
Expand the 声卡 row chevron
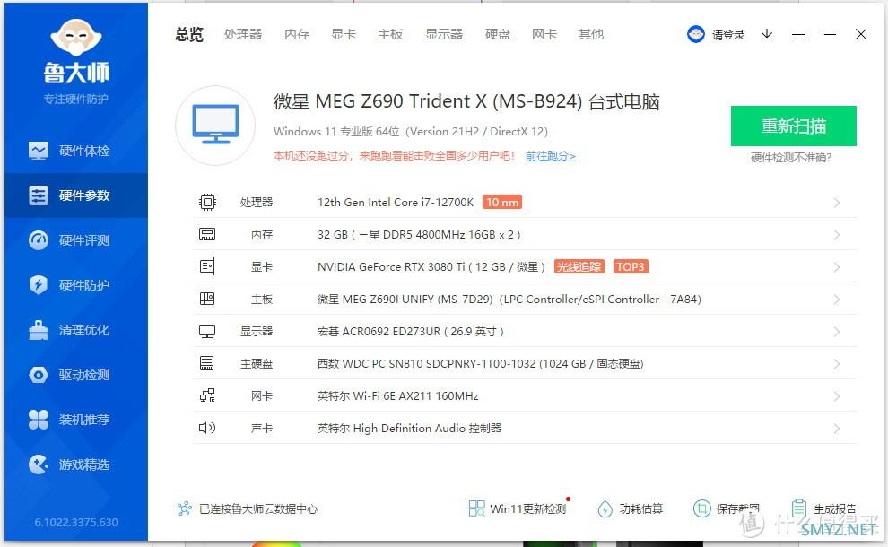(837, 429)
